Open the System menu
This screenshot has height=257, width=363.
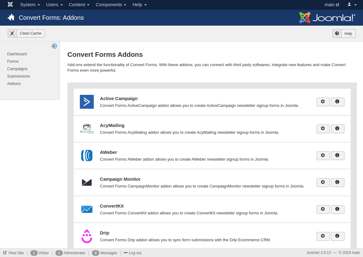pyautogui.click(x=30, y=5)
